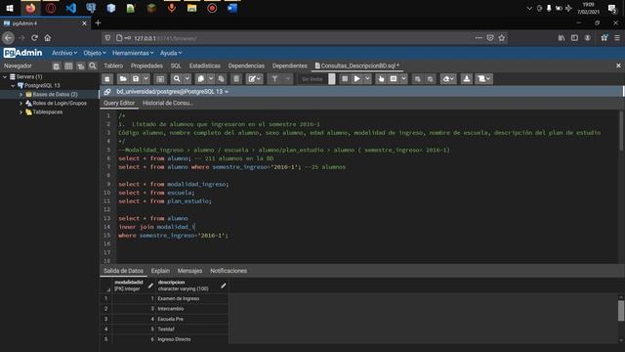The width and height of the screenshot is (625, 352).
Task: Expand the Bases de Datos (2) node
Action: (21, 95)
